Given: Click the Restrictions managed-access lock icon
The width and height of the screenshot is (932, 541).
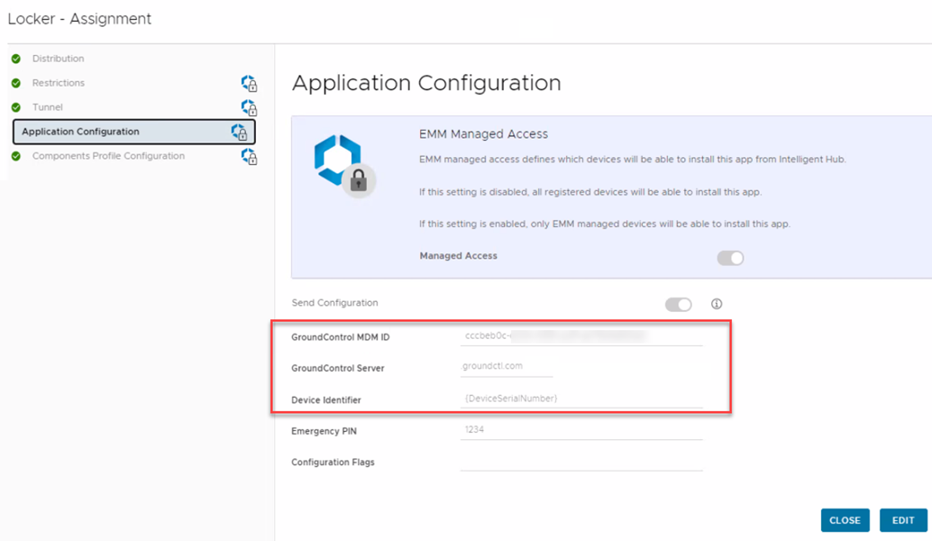Looking at the screenshot, I should 249,84.
